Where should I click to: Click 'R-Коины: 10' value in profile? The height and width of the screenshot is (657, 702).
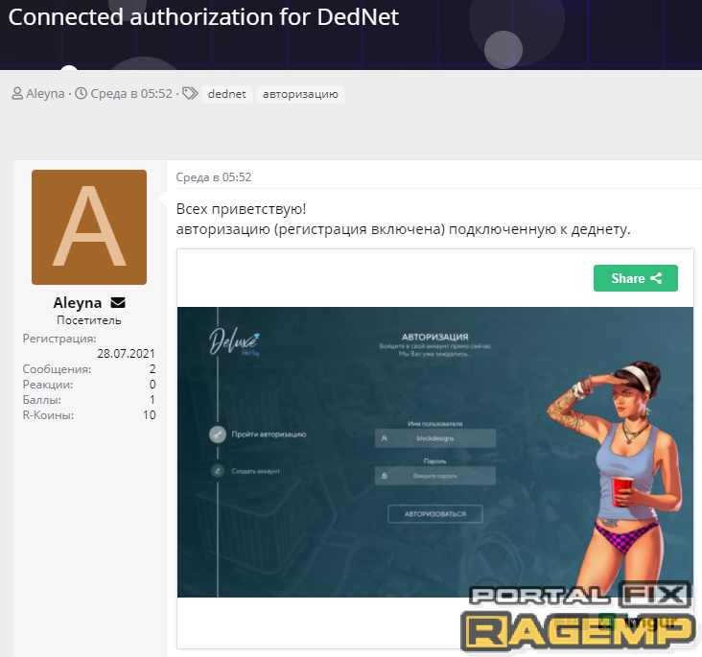tap(149, 414)
